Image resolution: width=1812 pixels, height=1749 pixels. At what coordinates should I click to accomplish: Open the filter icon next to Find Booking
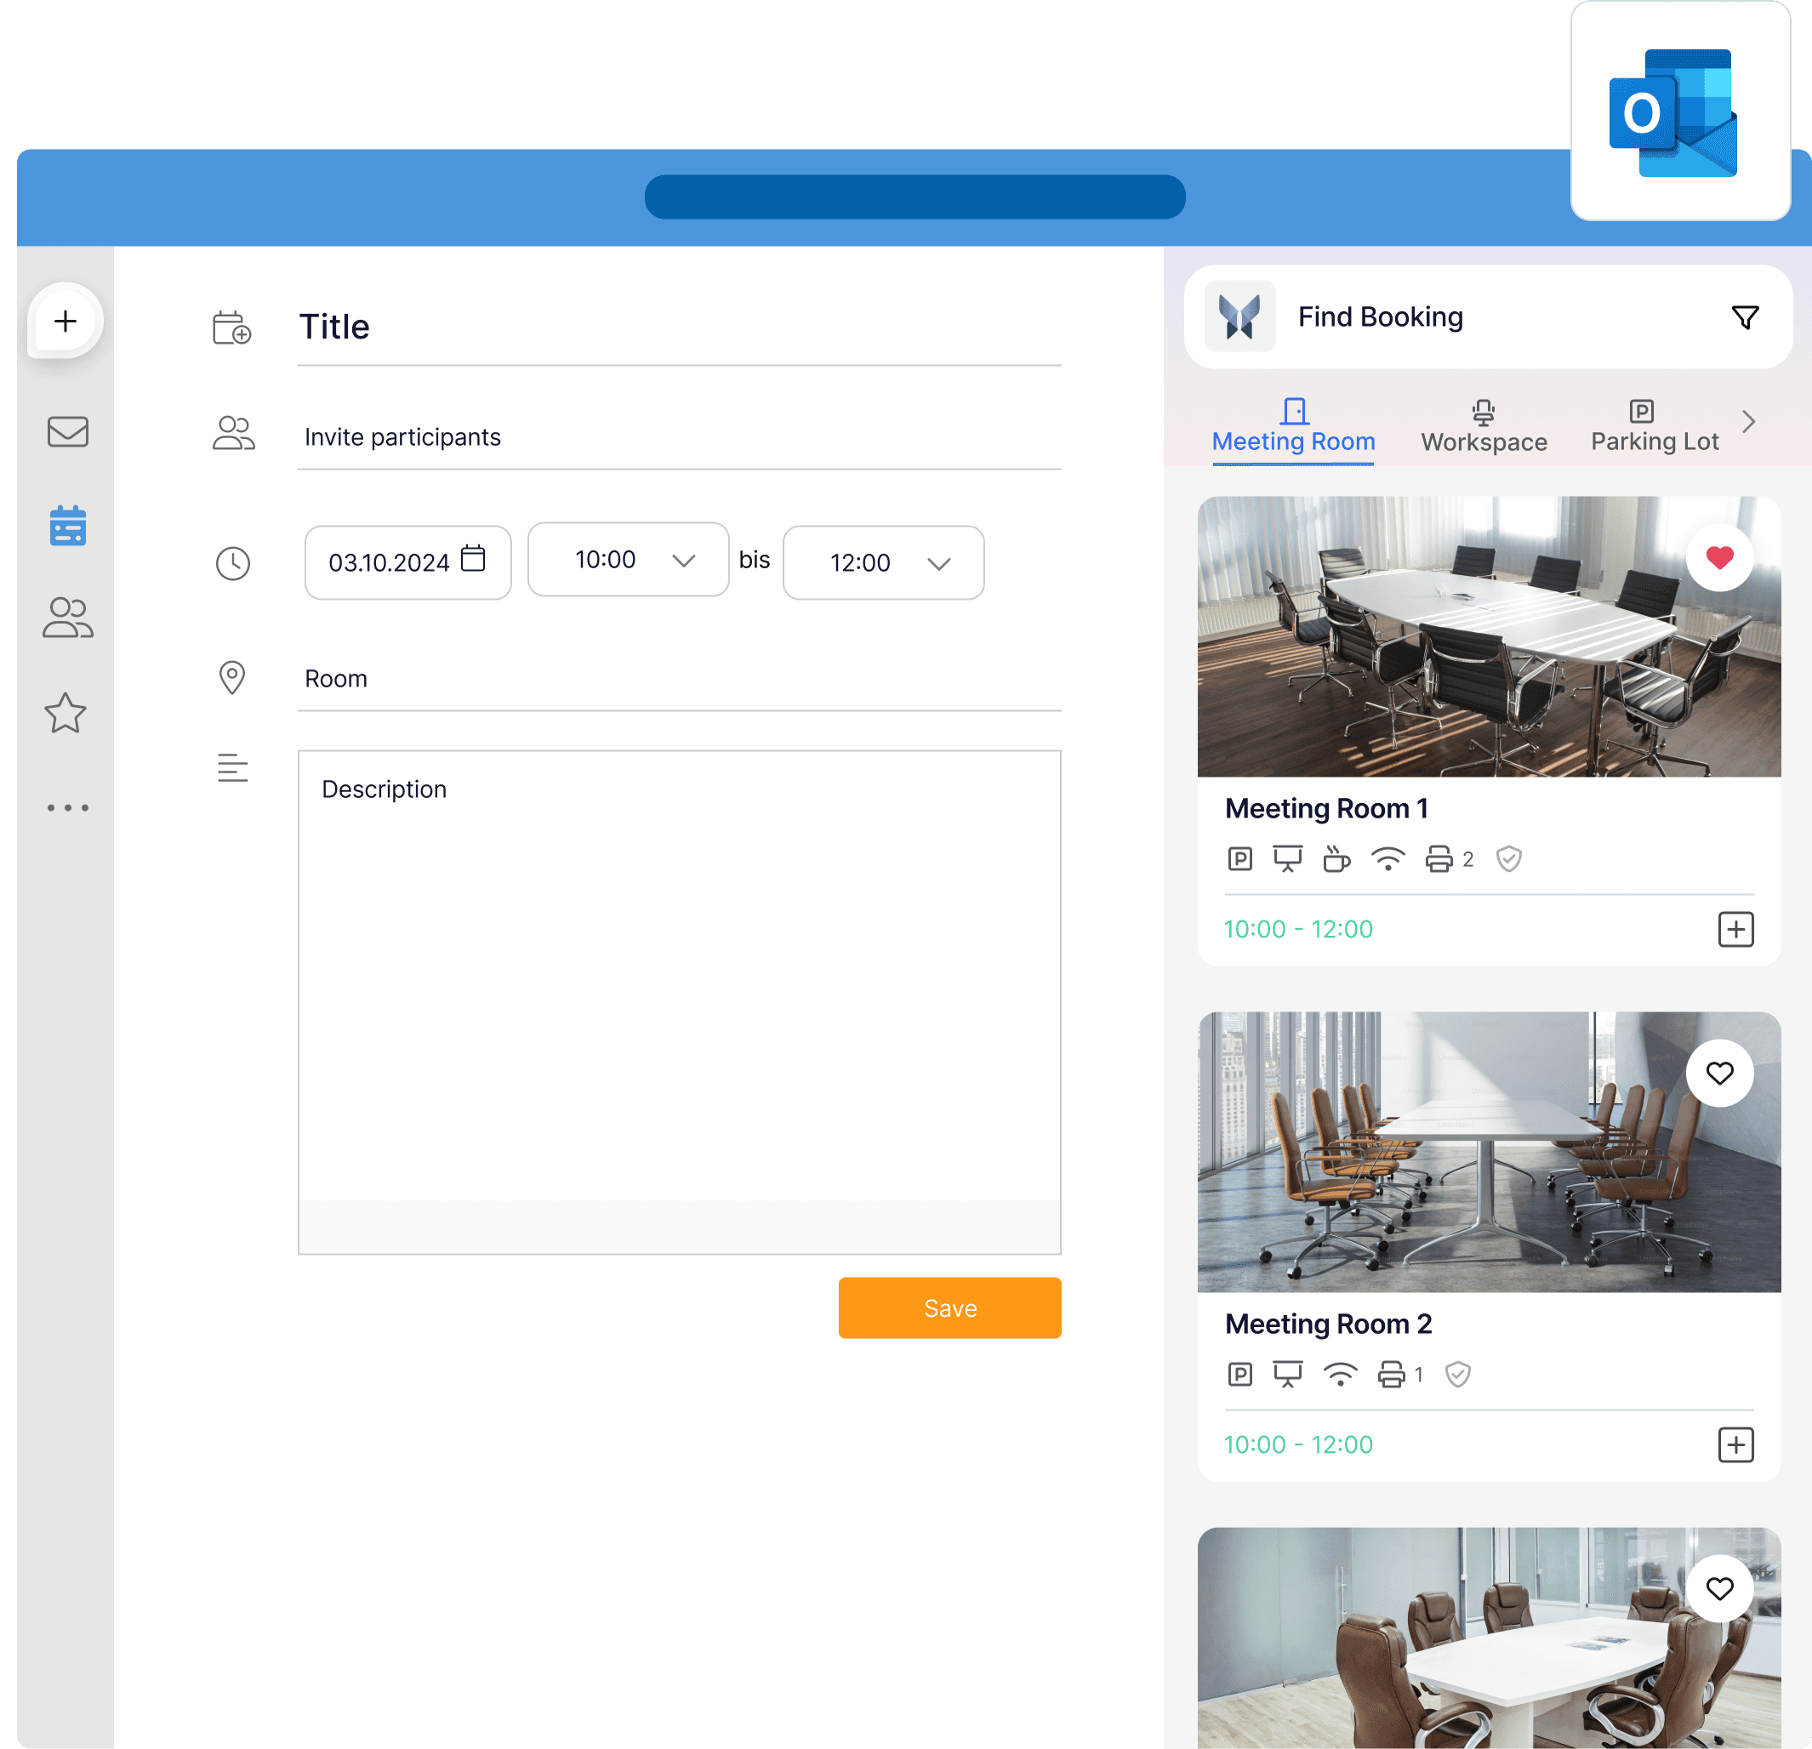click(x=1746, y=316)
